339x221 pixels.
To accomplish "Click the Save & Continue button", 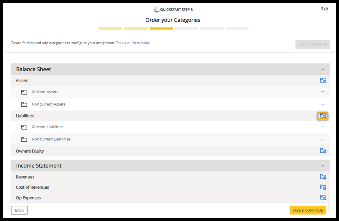I will click(x=307, y=210).
